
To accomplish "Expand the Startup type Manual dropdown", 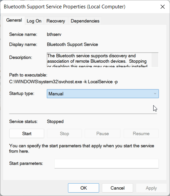I will [103, 93].
